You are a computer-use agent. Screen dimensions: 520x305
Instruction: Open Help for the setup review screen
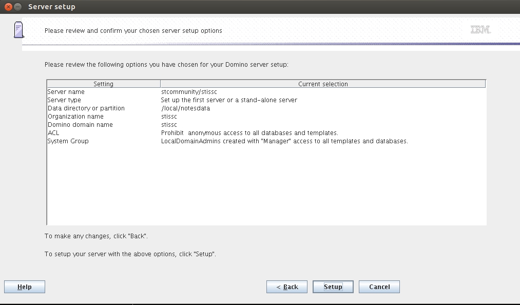24,287
